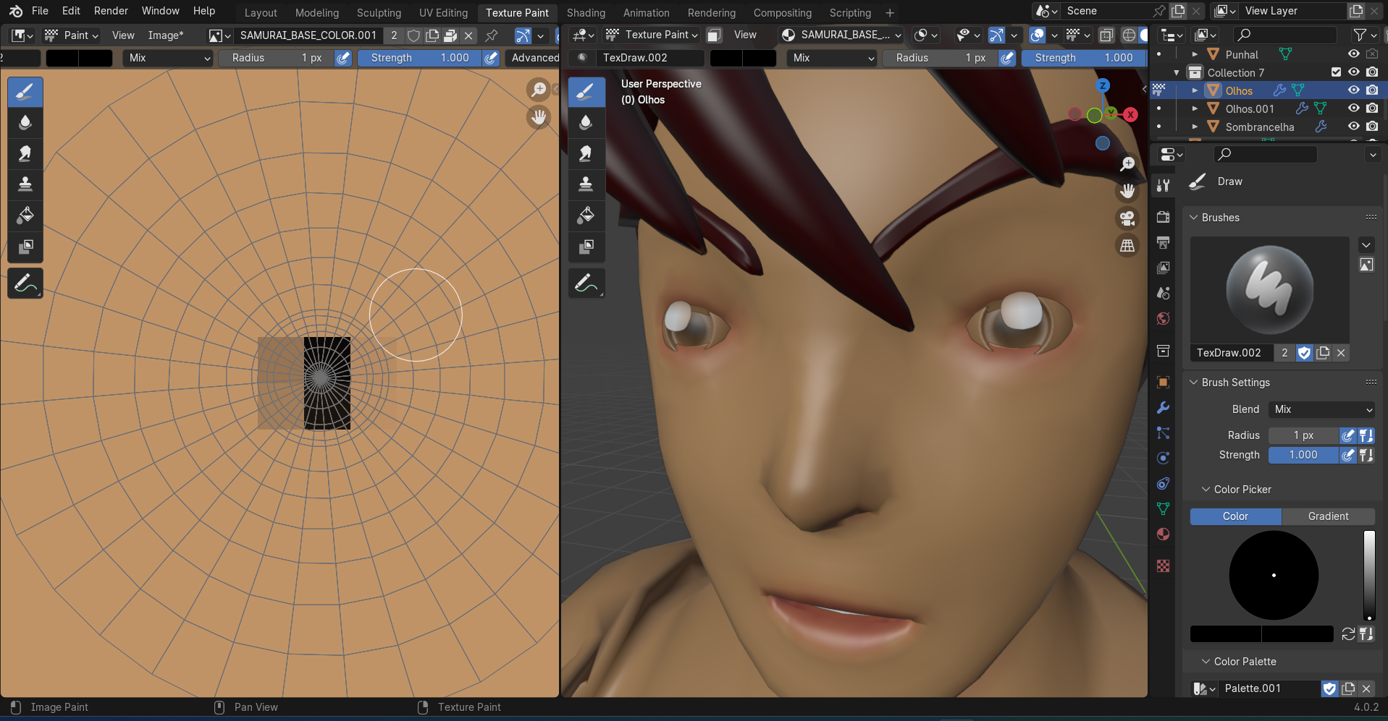Switch viewport to orthographic grid view
The image size is (1388, 721).
[1127, 246]
